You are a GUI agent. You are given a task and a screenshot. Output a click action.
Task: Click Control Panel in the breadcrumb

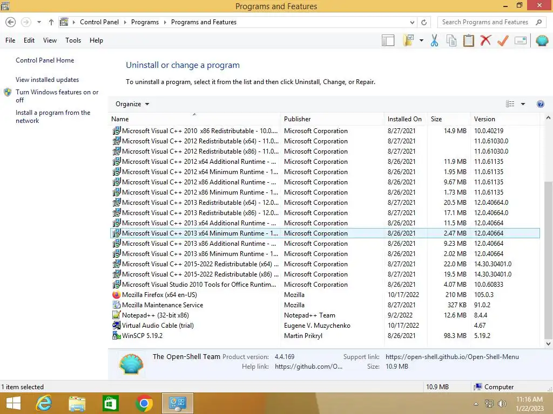pos(99,22)
